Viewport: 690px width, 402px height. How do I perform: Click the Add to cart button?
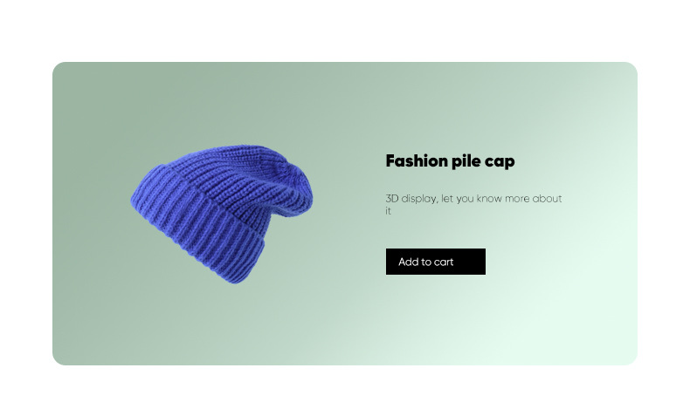[435, 262]
